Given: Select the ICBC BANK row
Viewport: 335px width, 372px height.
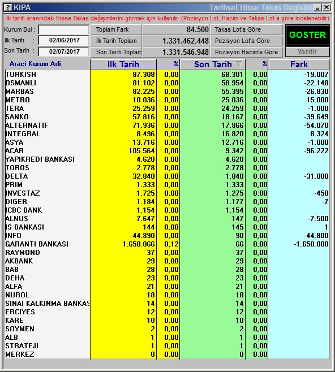Looking at the screenshot, I should 167,210.
